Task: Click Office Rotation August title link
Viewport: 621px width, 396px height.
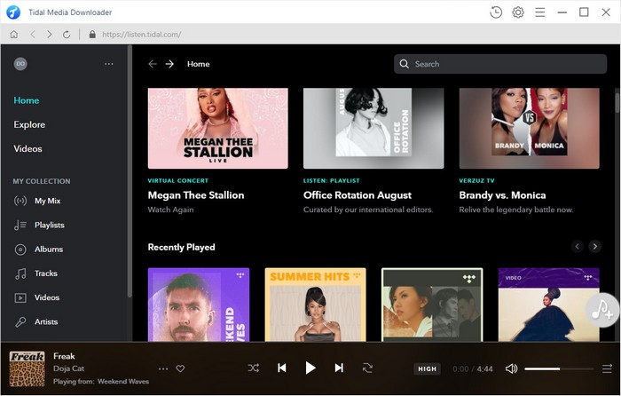Action: tap(358, 195)
